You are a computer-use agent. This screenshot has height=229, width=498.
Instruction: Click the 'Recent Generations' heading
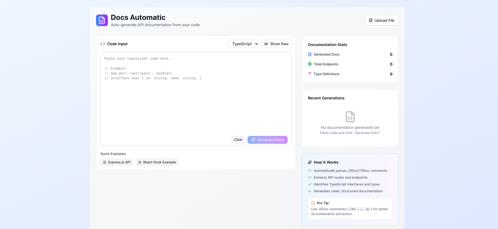pos(326,98)
